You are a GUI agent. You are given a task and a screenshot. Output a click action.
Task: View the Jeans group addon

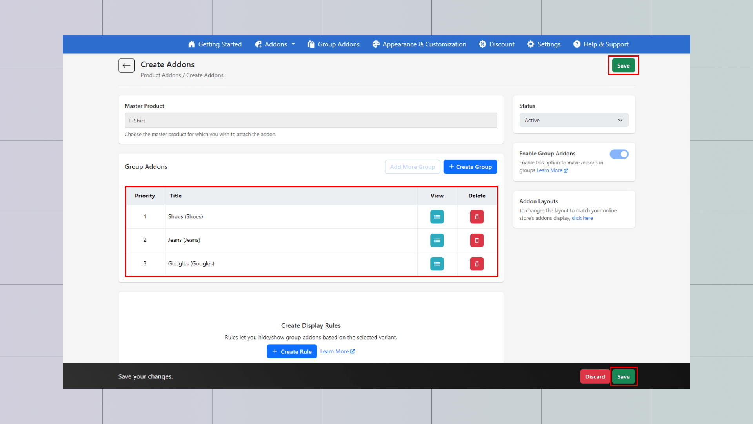tap(437, 240)
